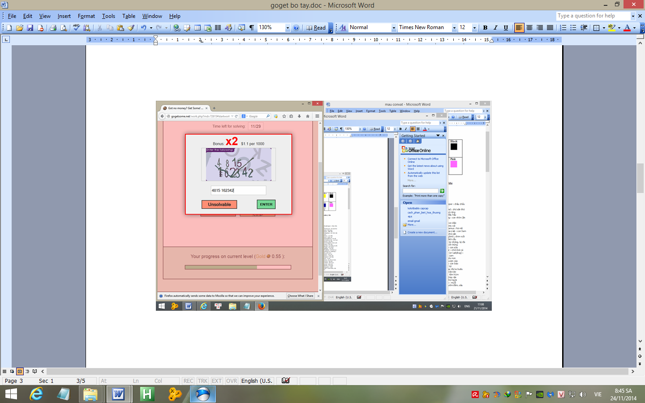Click the Spelling status book icon
Viewport: 645px width, 403px height.
[x=286, y=381]
